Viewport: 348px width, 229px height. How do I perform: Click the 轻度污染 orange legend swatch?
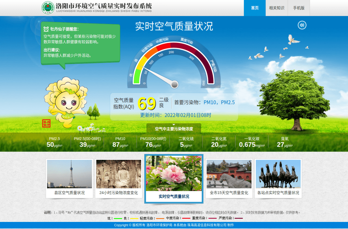click(x=160, y=218)
